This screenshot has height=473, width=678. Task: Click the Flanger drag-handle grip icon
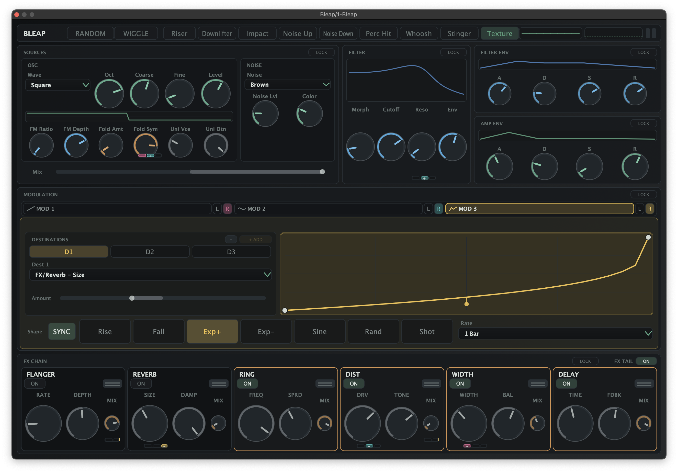tap(112, 384)
